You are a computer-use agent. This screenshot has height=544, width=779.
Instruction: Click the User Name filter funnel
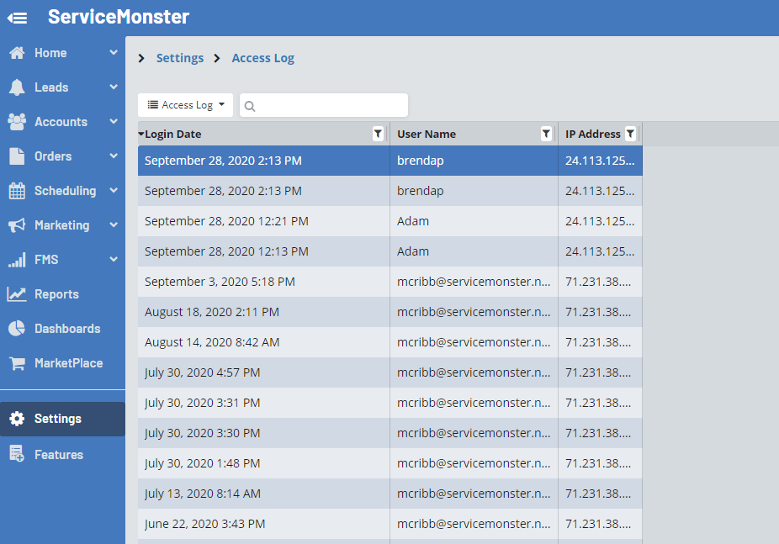click(546, 134)
